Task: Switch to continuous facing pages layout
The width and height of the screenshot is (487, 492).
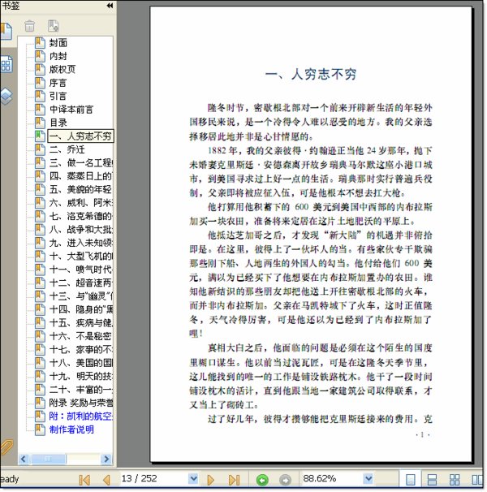Action: click(455, 480)
